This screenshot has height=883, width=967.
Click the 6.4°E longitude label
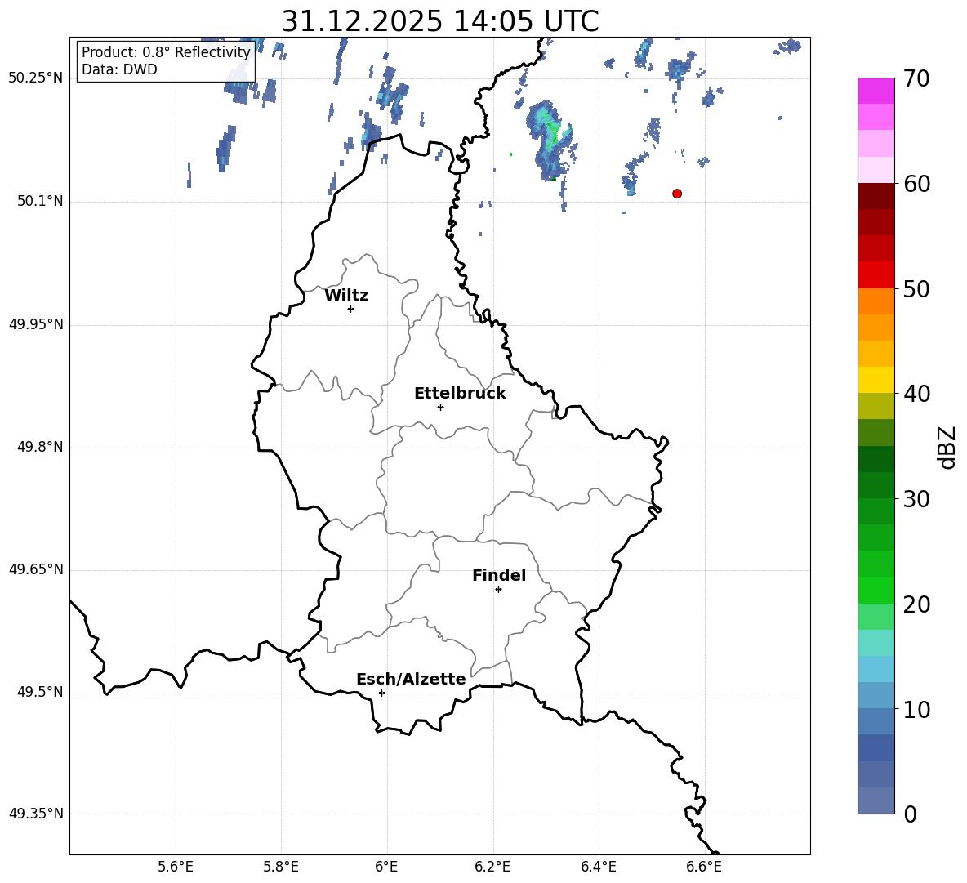pyautogui.click(x=598, y=867)
